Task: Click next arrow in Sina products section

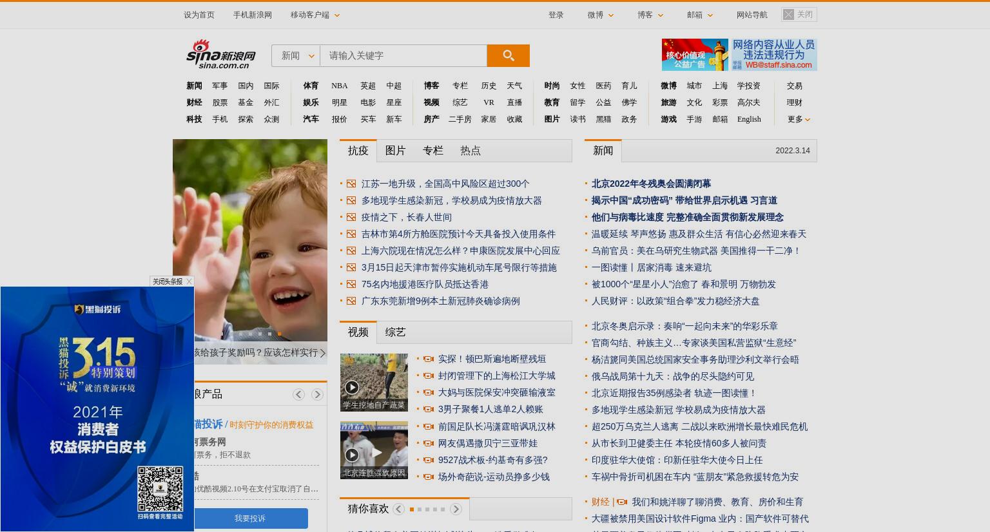Action: (x=317, y=394)
